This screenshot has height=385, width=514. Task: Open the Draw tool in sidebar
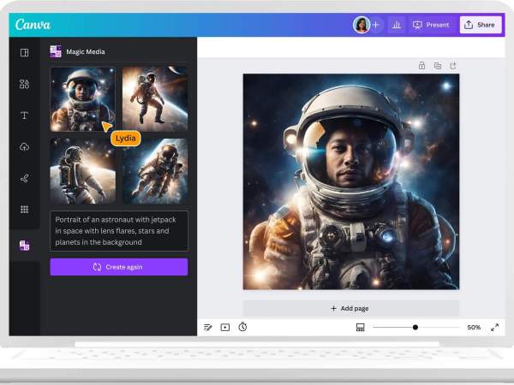pyautogui.click(x=24, y=178)
